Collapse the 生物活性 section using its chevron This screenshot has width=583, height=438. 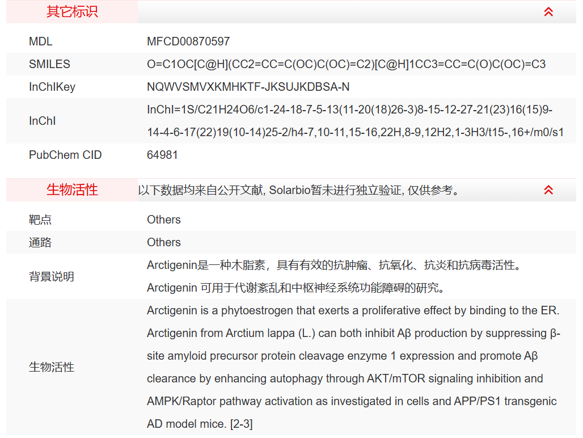[x=548, y=190]
